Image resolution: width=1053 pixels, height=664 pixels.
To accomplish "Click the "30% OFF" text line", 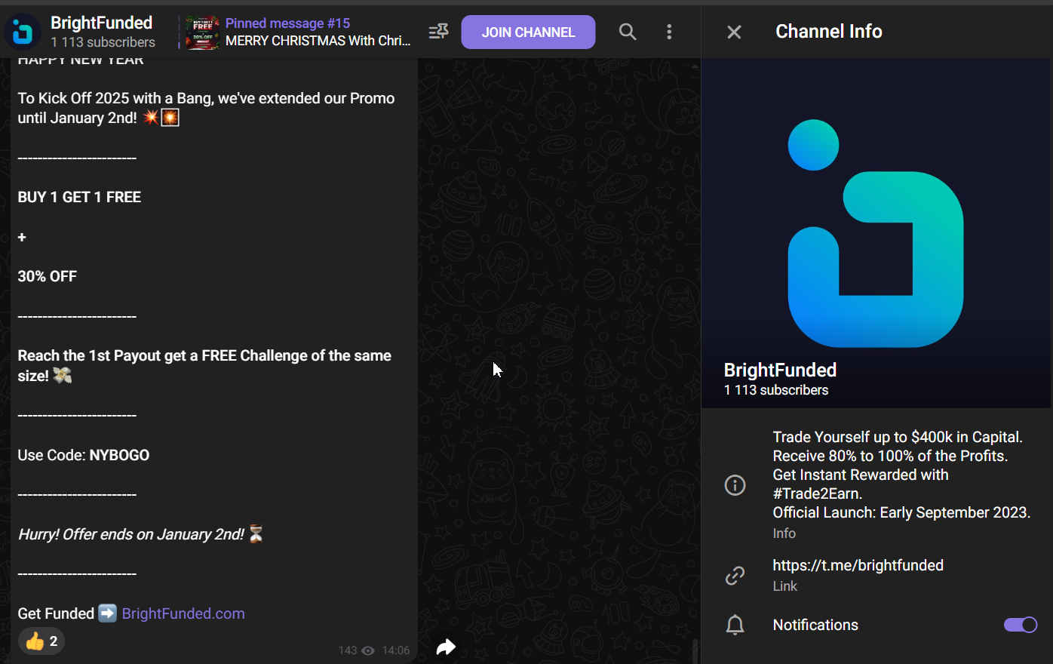I will (48, 276).
